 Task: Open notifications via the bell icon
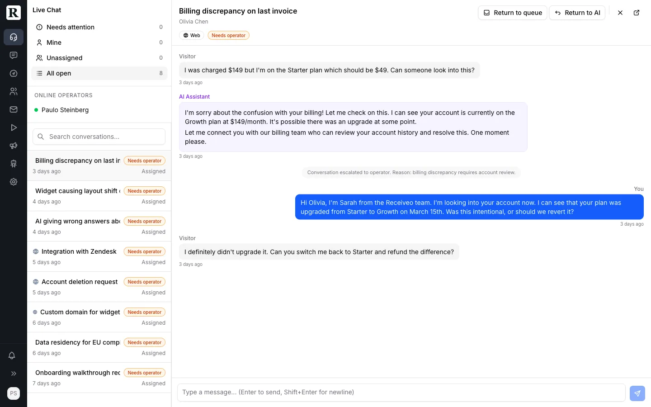[12, 356]
